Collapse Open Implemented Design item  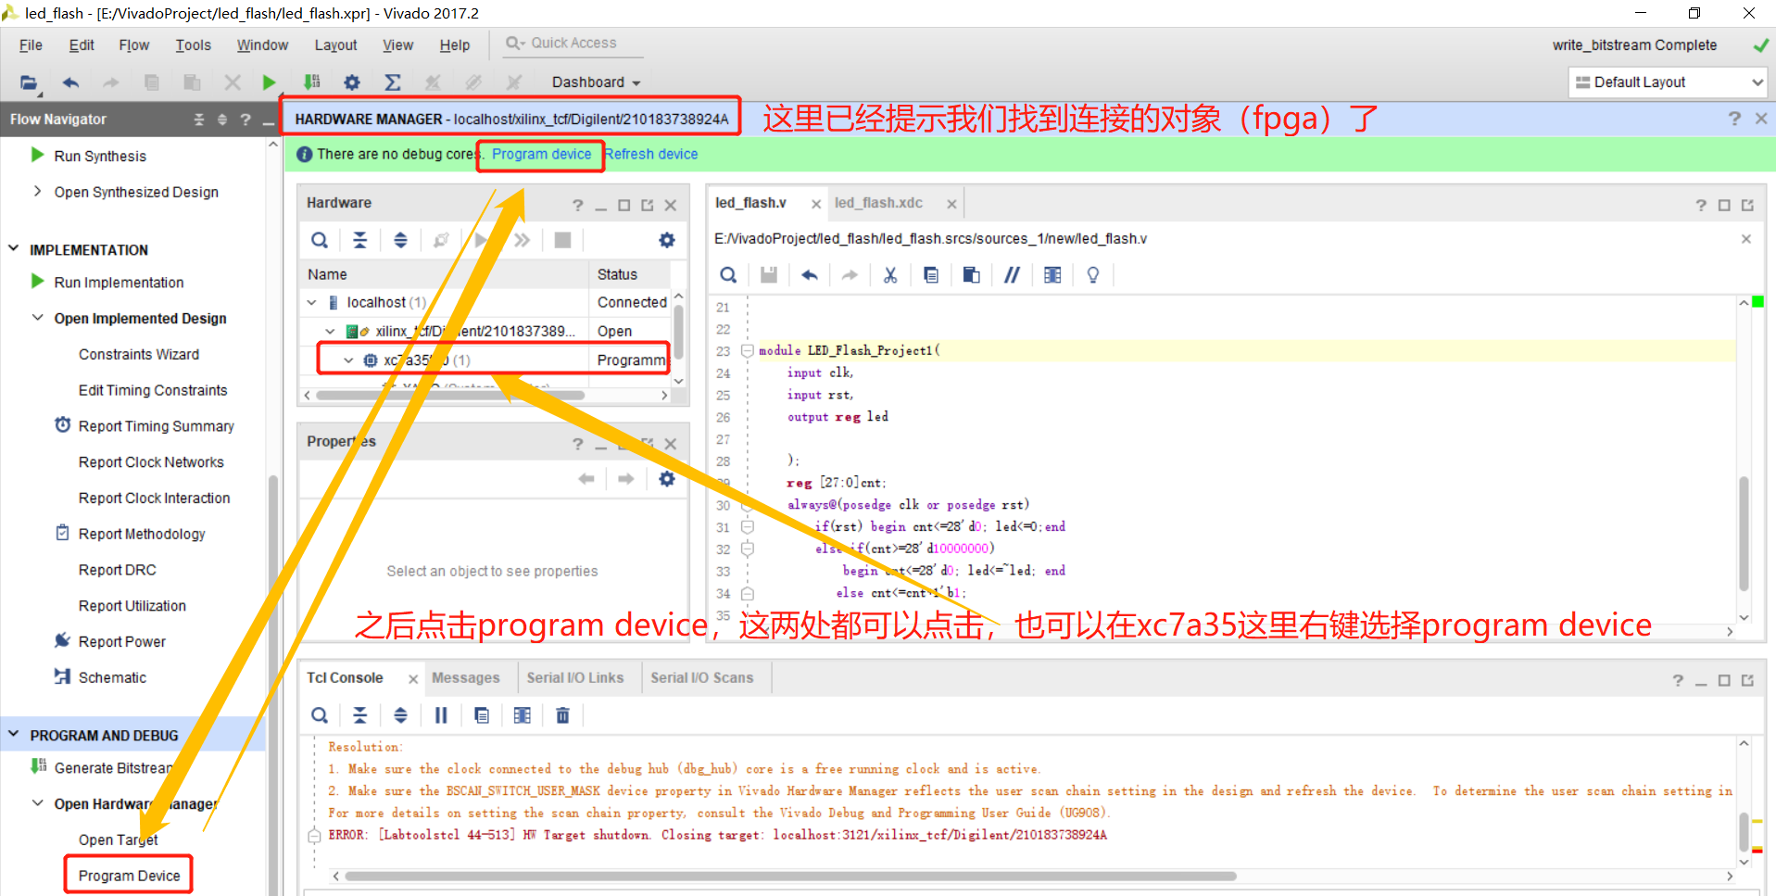[x=37, y=318]
